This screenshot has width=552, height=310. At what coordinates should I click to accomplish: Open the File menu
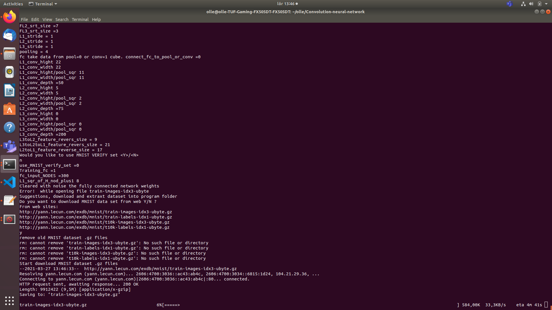tap(24, 20)
